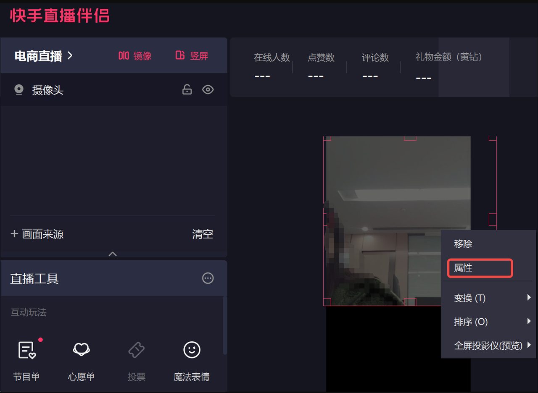Open the 节目单 program list tool

click(x=26, y=350)
